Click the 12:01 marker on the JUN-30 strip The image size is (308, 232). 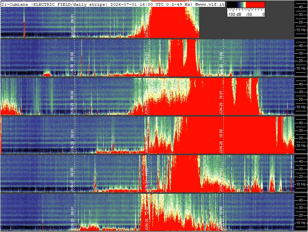(x=146, y=56)
